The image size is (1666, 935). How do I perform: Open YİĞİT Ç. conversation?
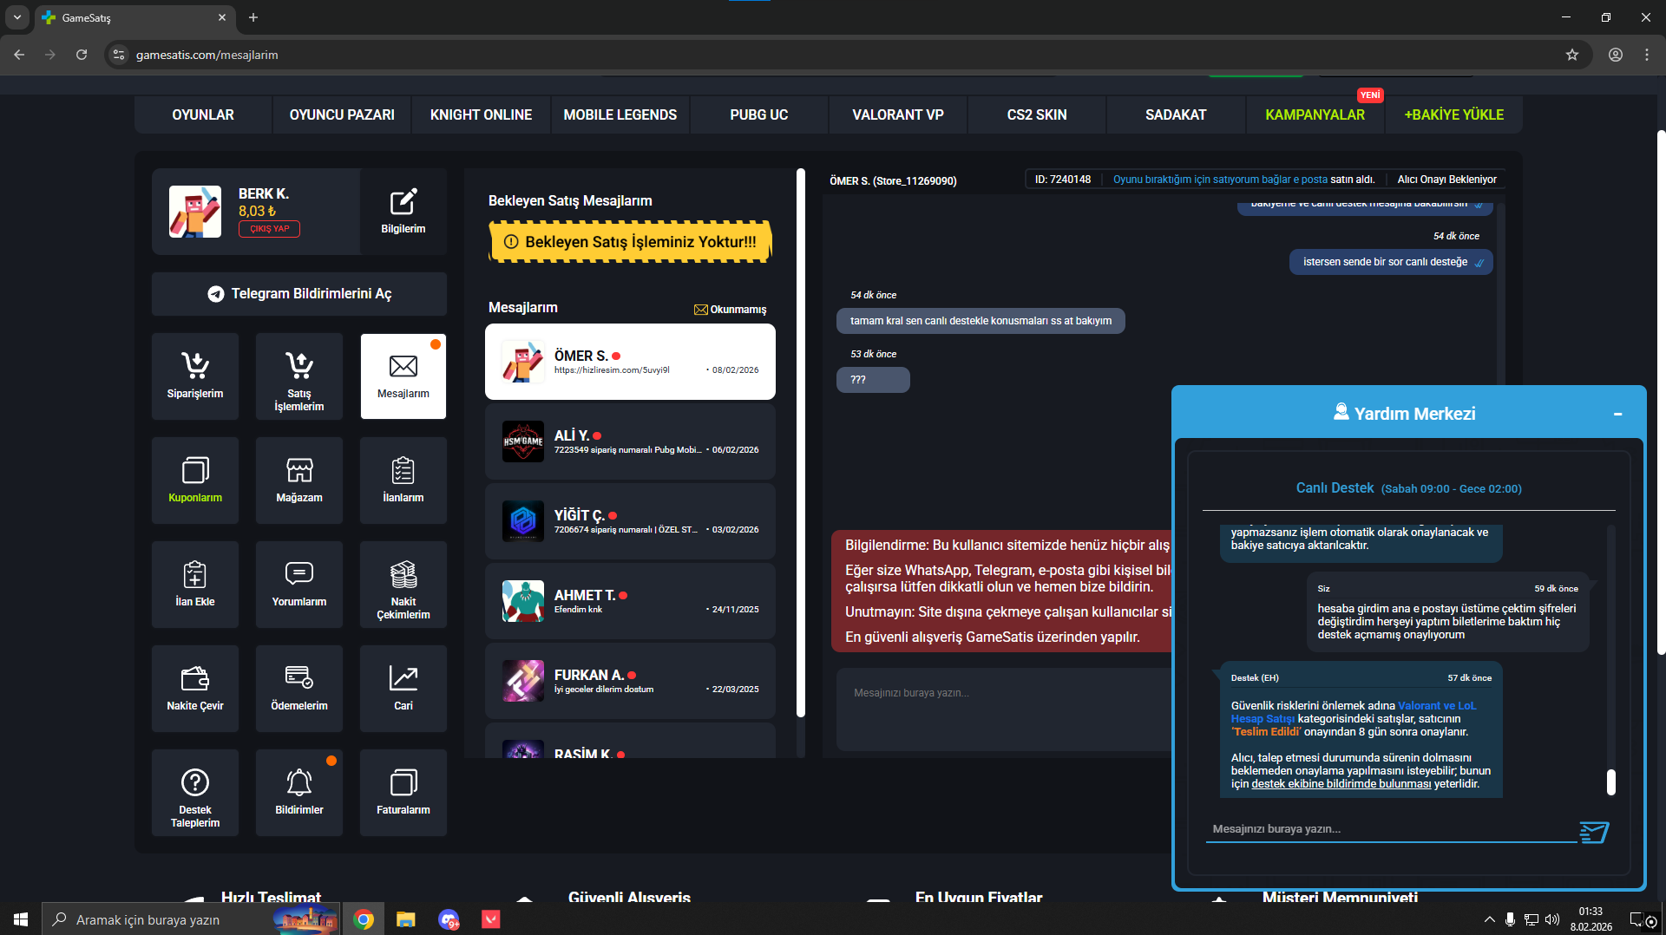click(x=630, y=521)
